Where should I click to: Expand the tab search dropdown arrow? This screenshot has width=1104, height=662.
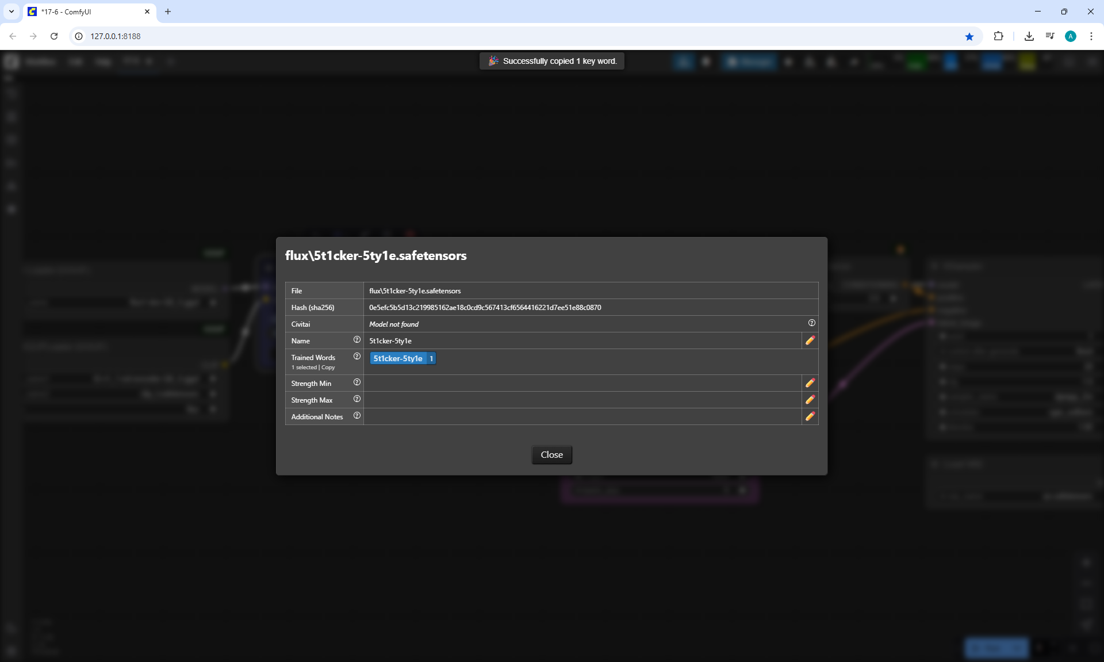click(x=11, y=12)
